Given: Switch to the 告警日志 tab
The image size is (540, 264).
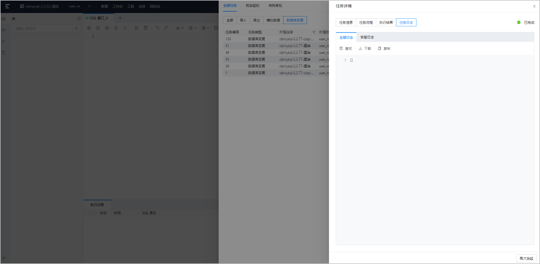Looking at the screenshot, I should coord(367,37).
